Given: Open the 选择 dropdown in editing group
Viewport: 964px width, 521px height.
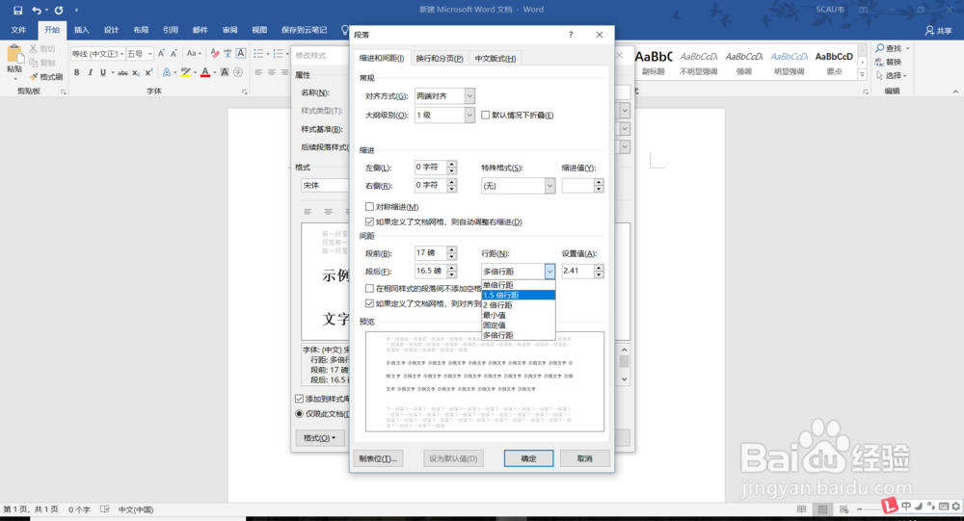Looking at the screenshot, I should pyautogui.click(x=892, y=75).
